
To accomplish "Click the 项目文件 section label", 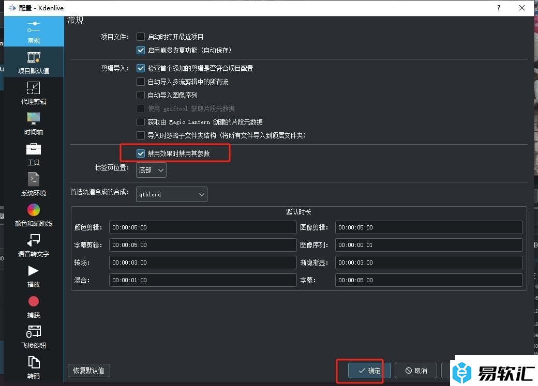I will (115, 37).
